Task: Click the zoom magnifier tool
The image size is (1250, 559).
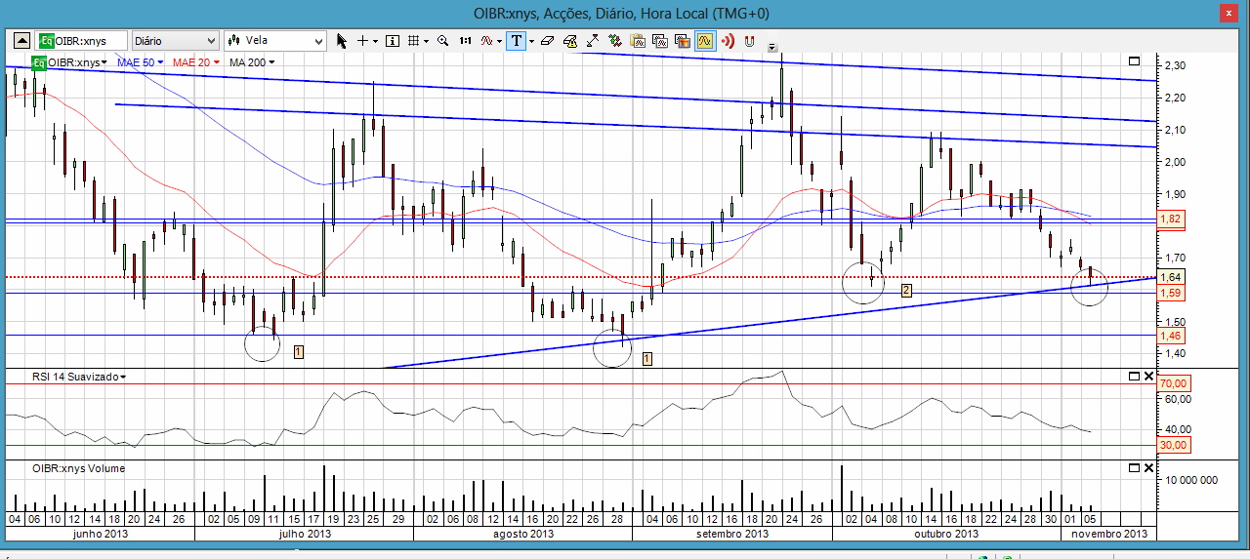Action: click(442, 41)
